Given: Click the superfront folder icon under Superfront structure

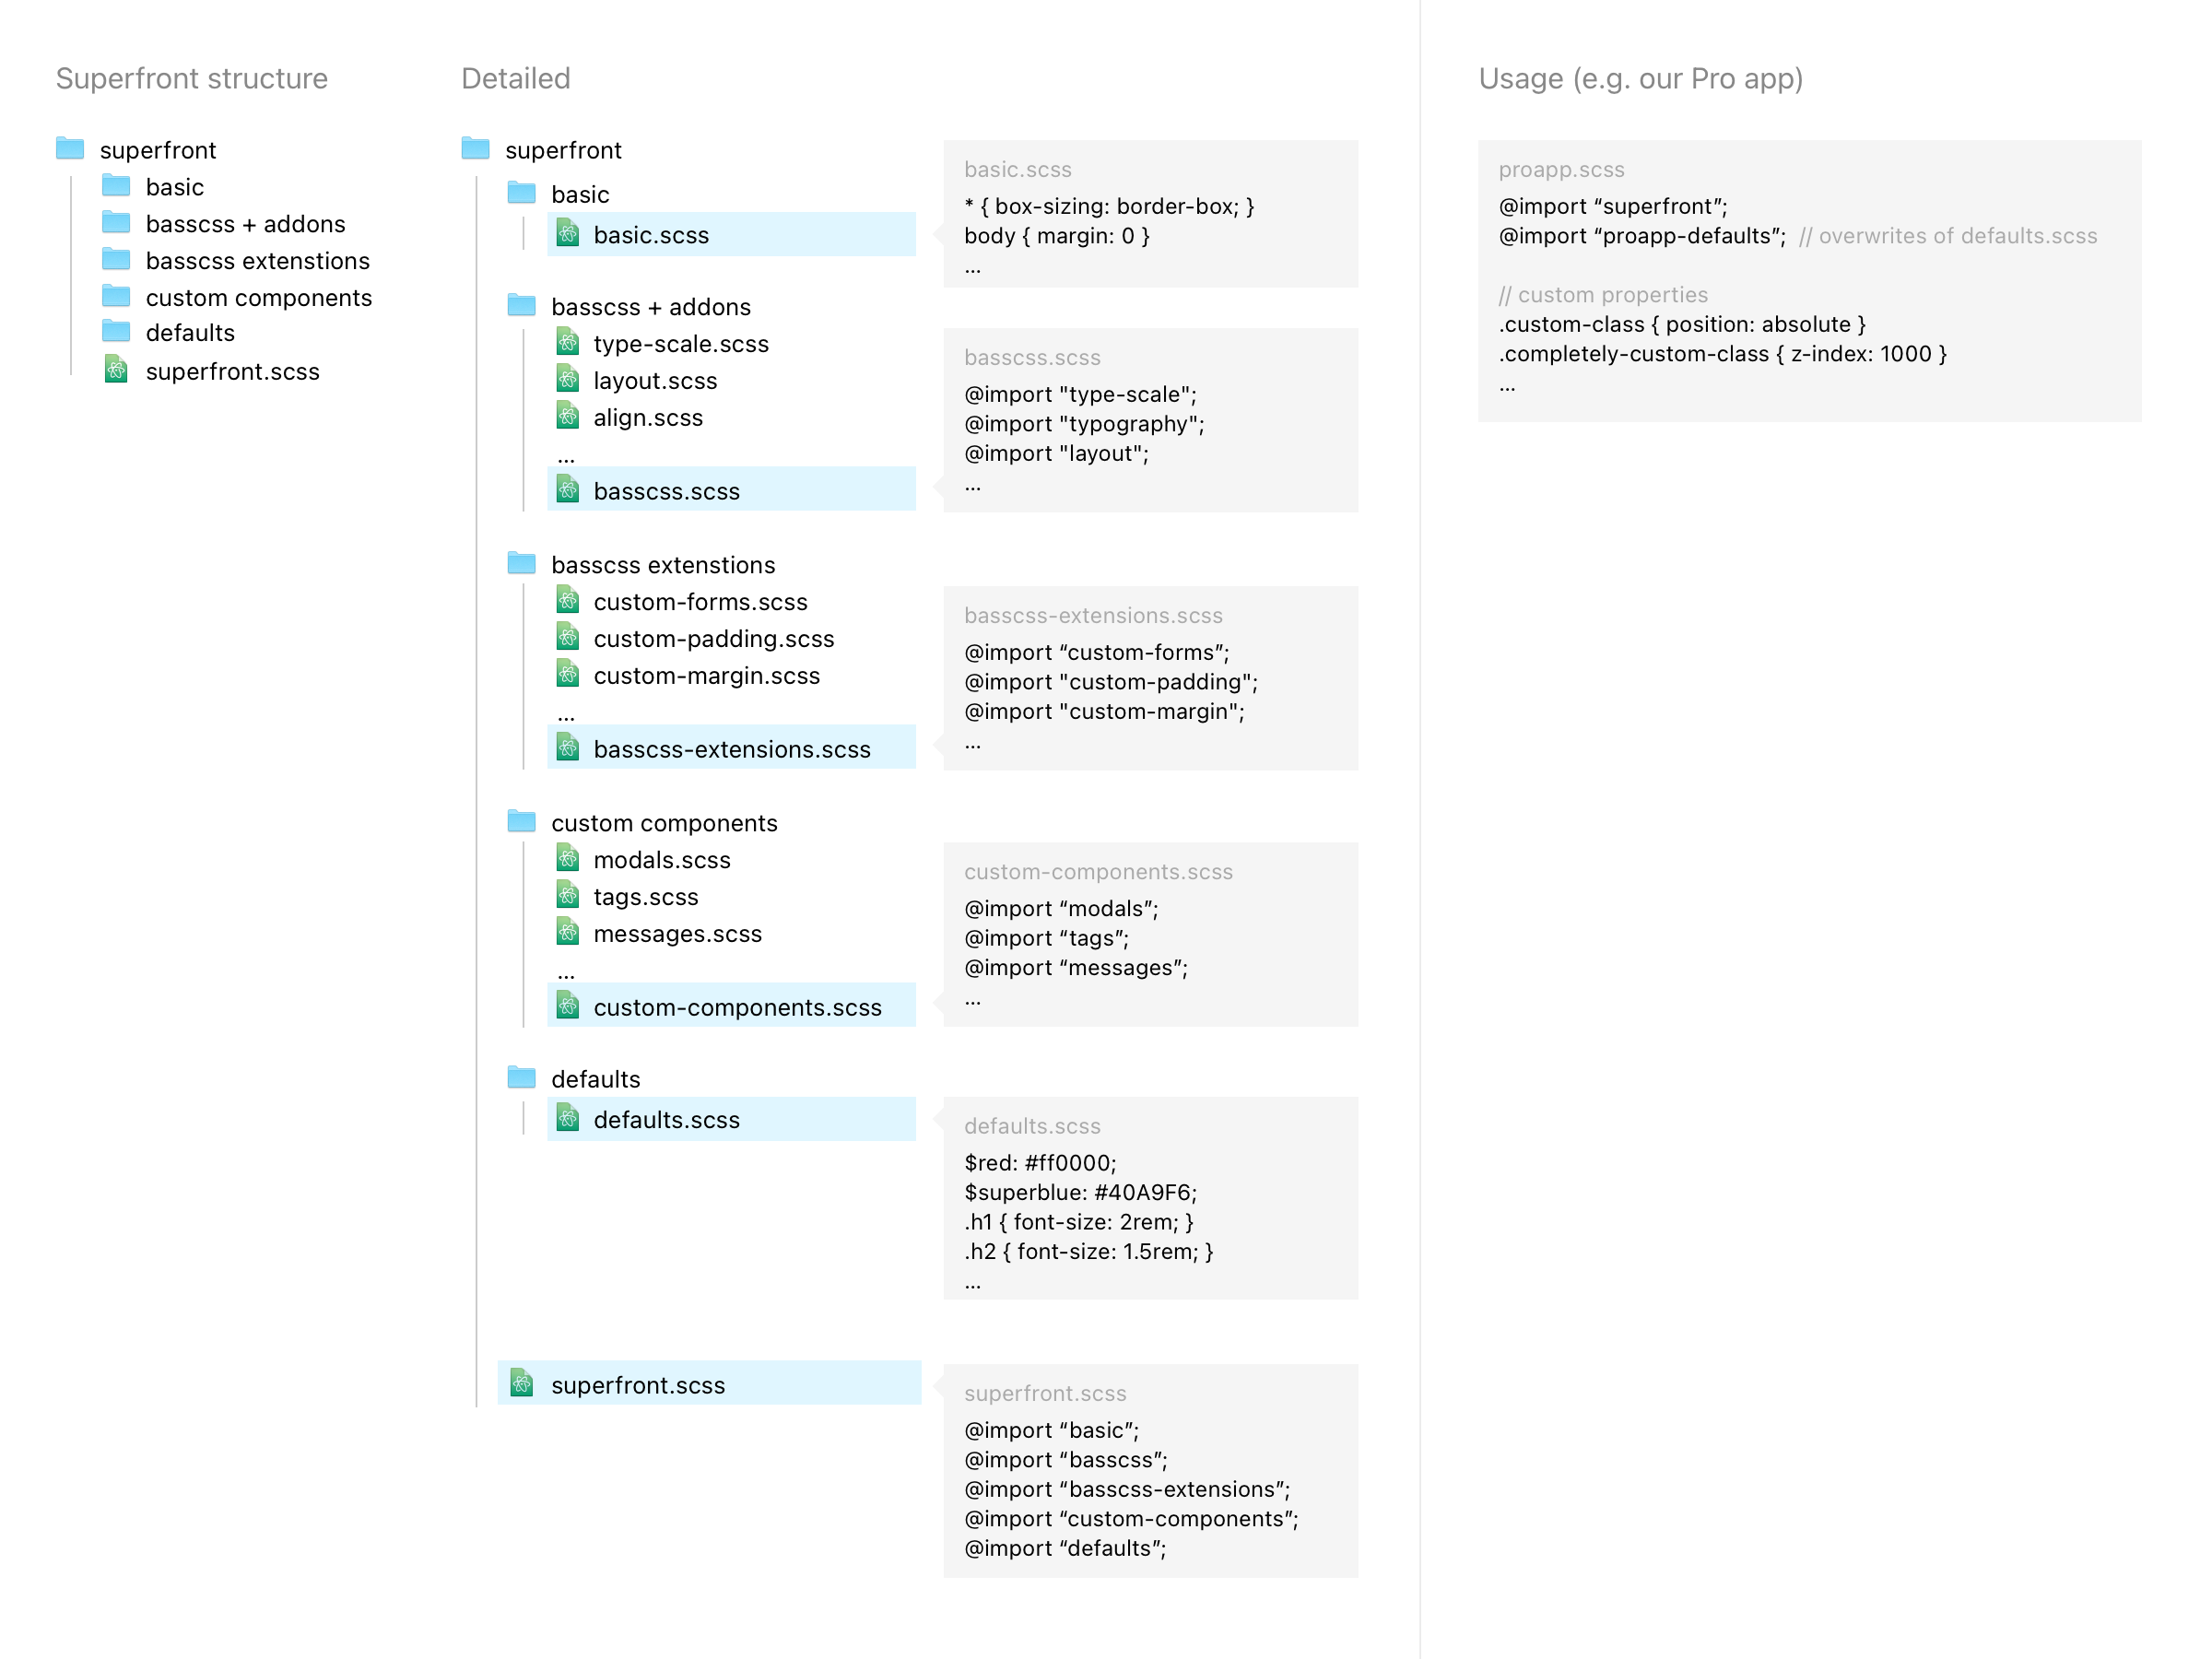Looking at the screenshot, I should [70, 149].
